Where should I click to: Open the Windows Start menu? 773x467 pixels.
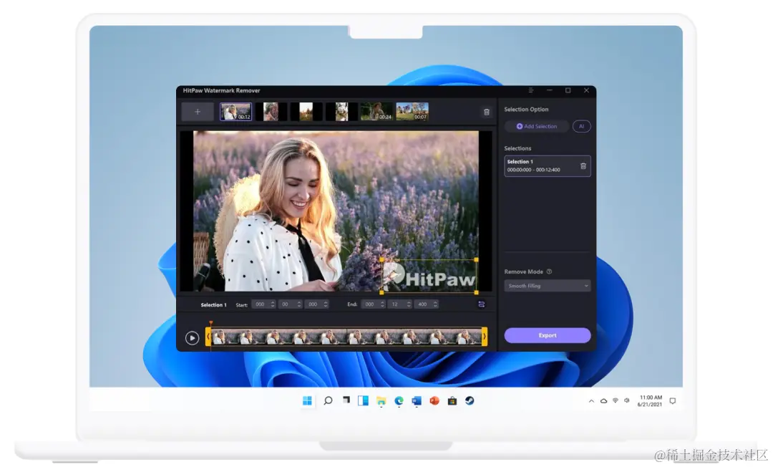click(307, 401)
